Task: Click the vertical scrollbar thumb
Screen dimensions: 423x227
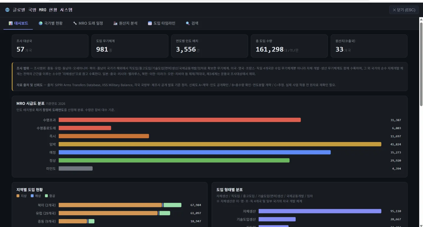Action: (x=421, y=64)
